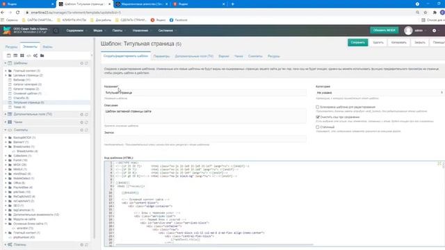
Task: Click the add icon in the Шаблоны section header
Action: [x=82, y=63]
